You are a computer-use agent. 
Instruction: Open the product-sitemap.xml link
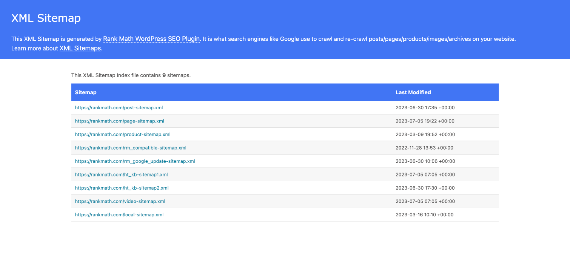(123, 134)
